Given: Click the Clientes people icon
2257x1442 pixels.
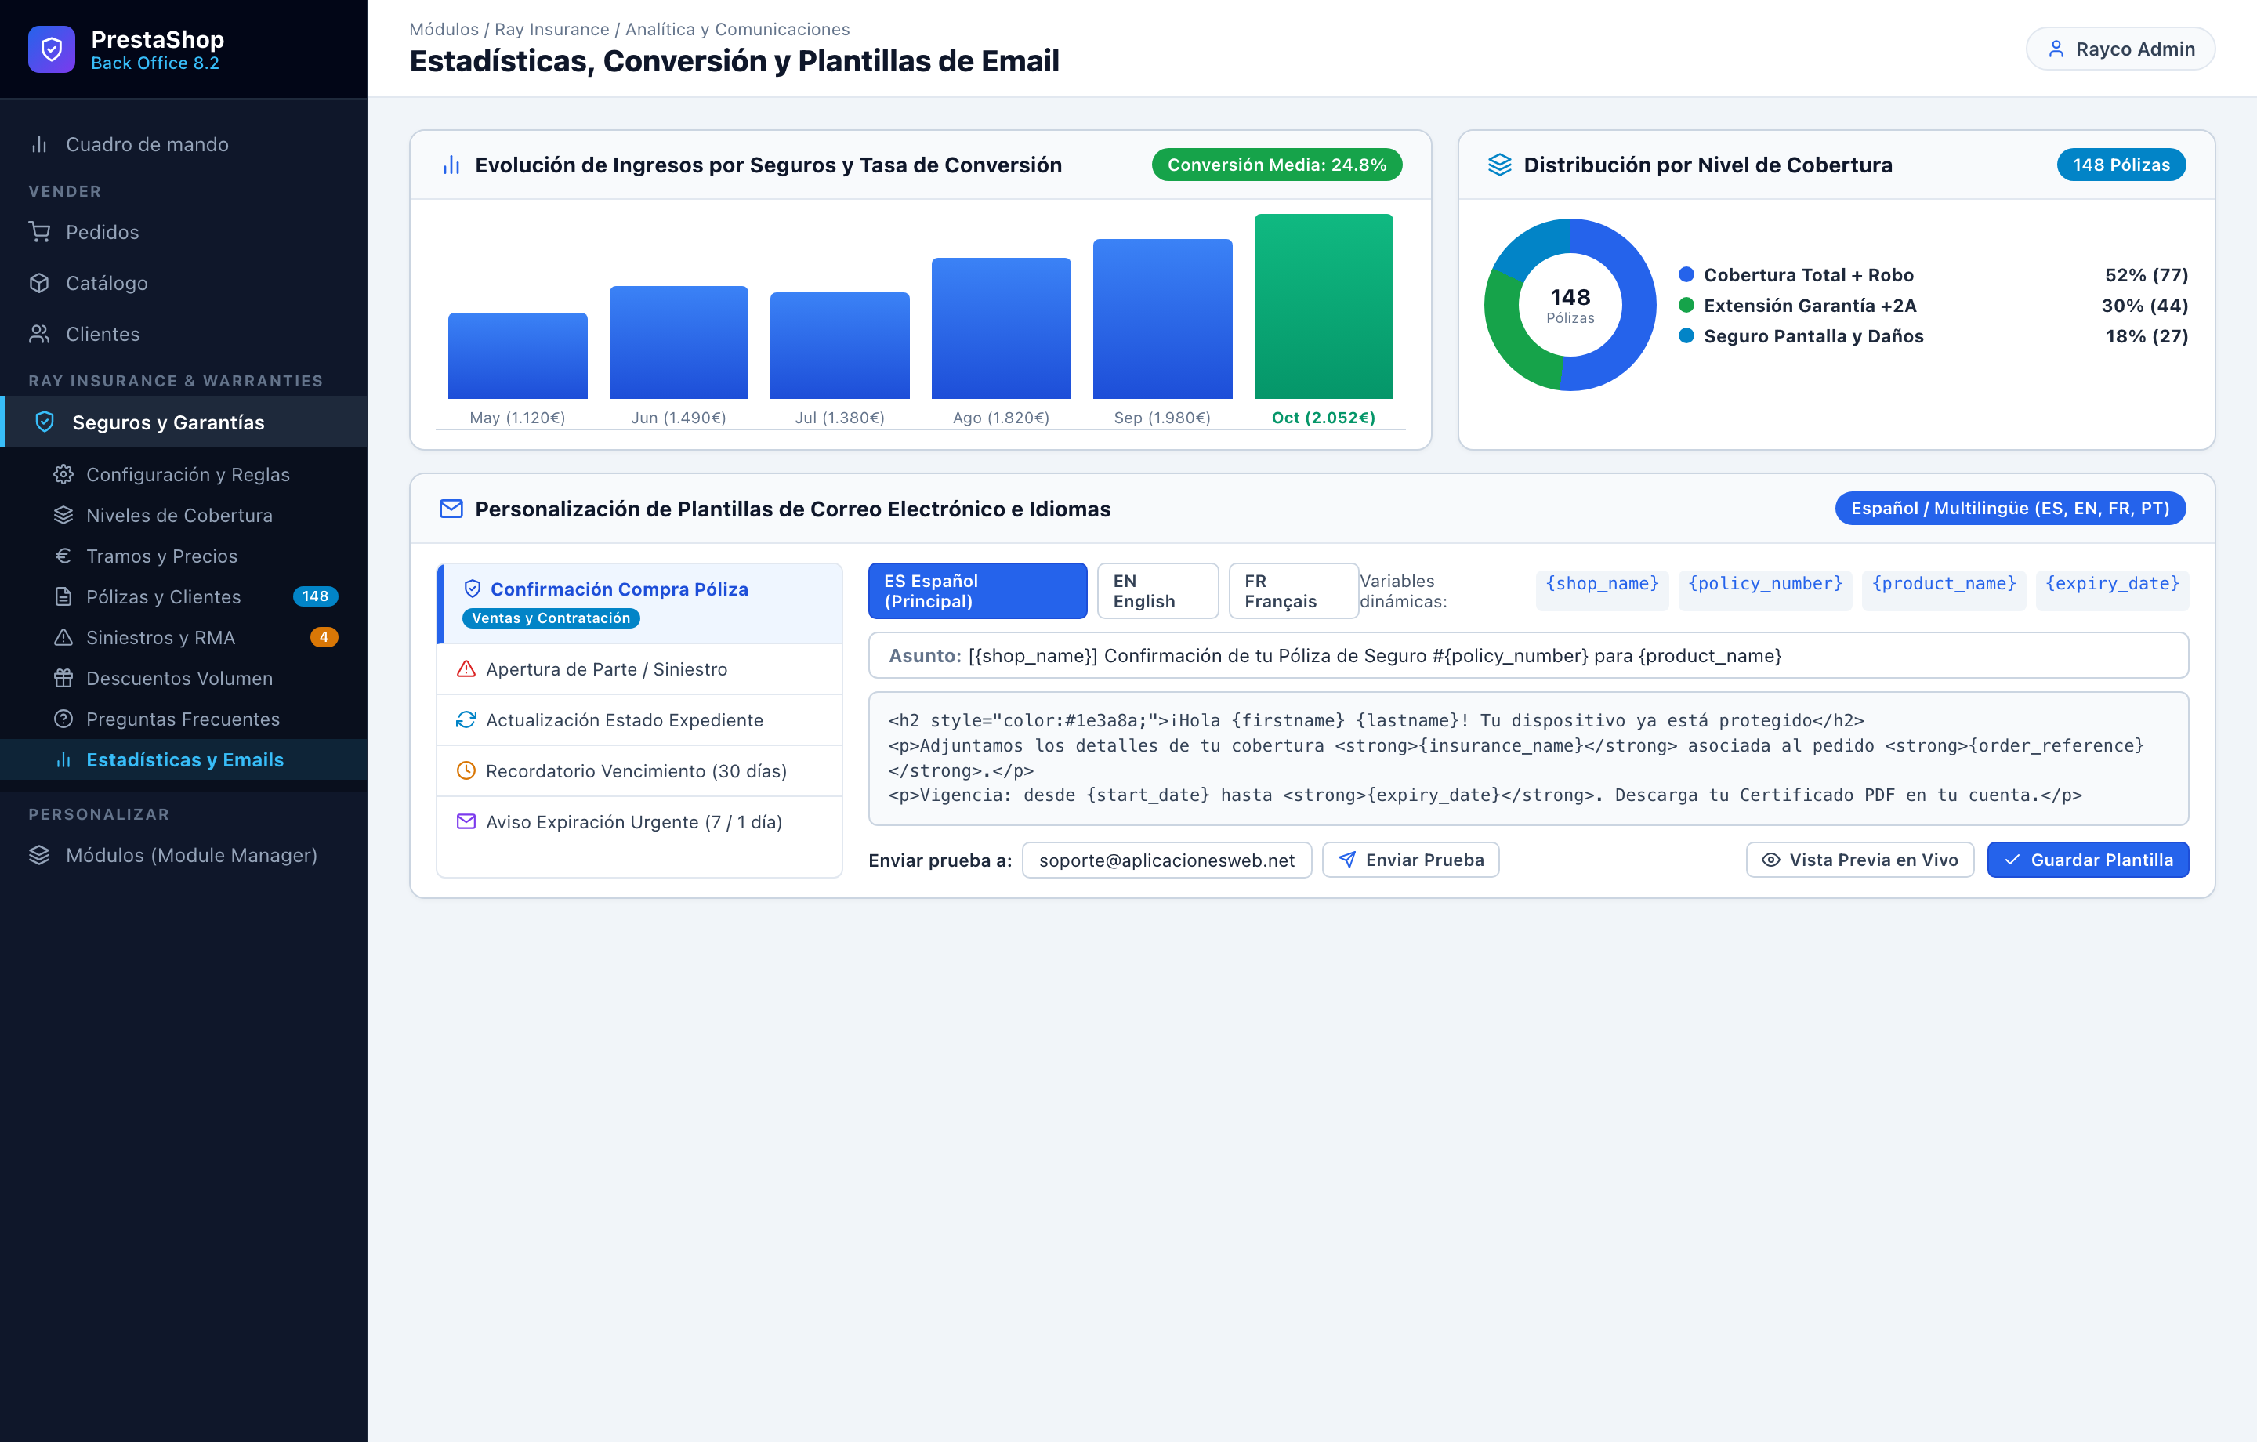Looking at the screenshot, I should tap(39, 334).
